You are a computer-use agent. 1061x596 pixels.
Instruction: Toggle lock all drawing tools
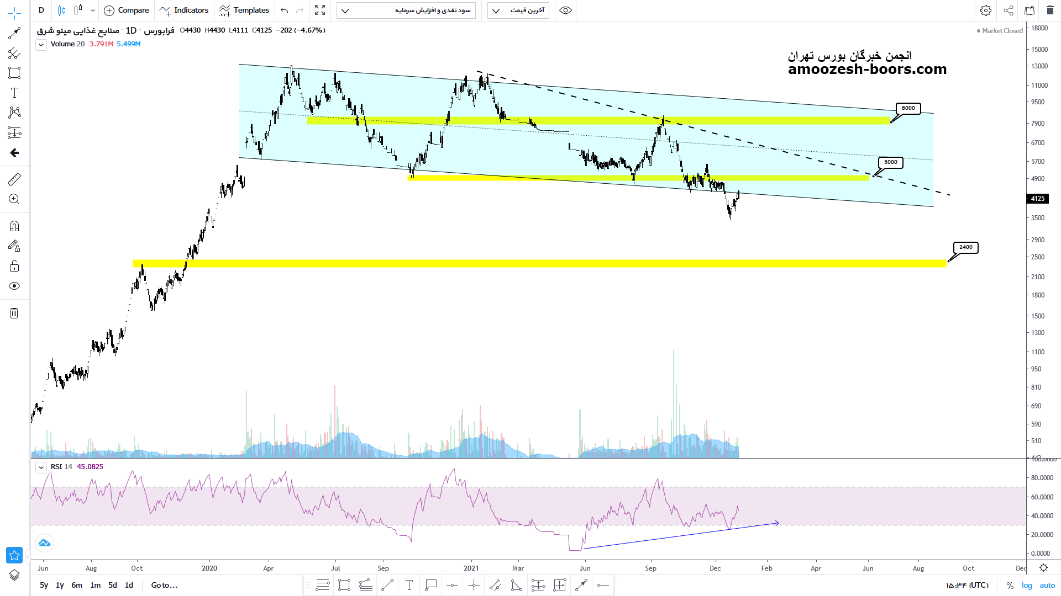coord(14,266)
